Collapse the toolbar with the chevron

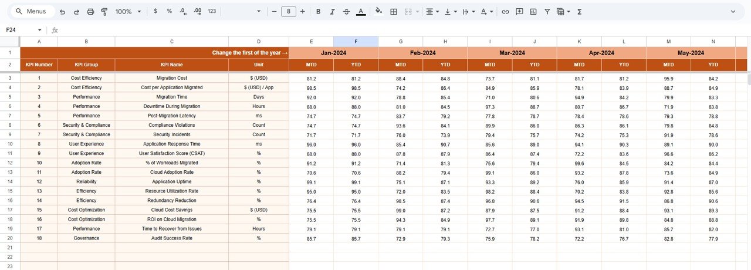tap(733, 12)
